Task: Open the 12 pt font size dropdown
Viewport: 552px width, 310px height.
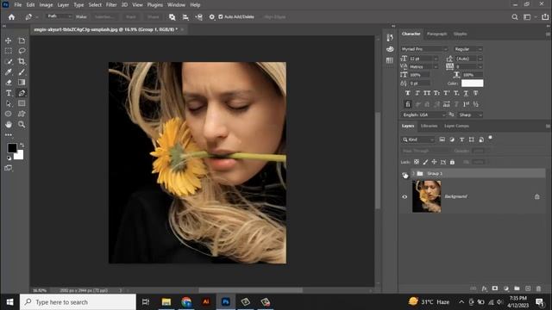Action: pyautogui.click(x=423, y=59)
